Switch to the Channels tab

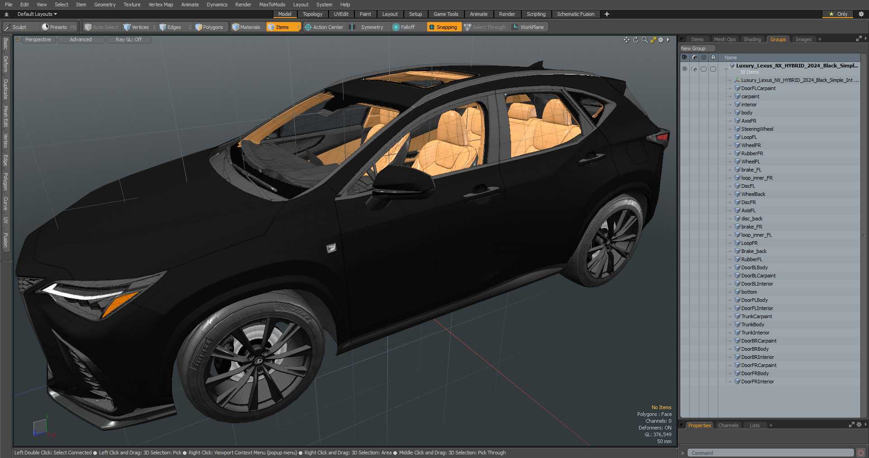pos(728,425)
